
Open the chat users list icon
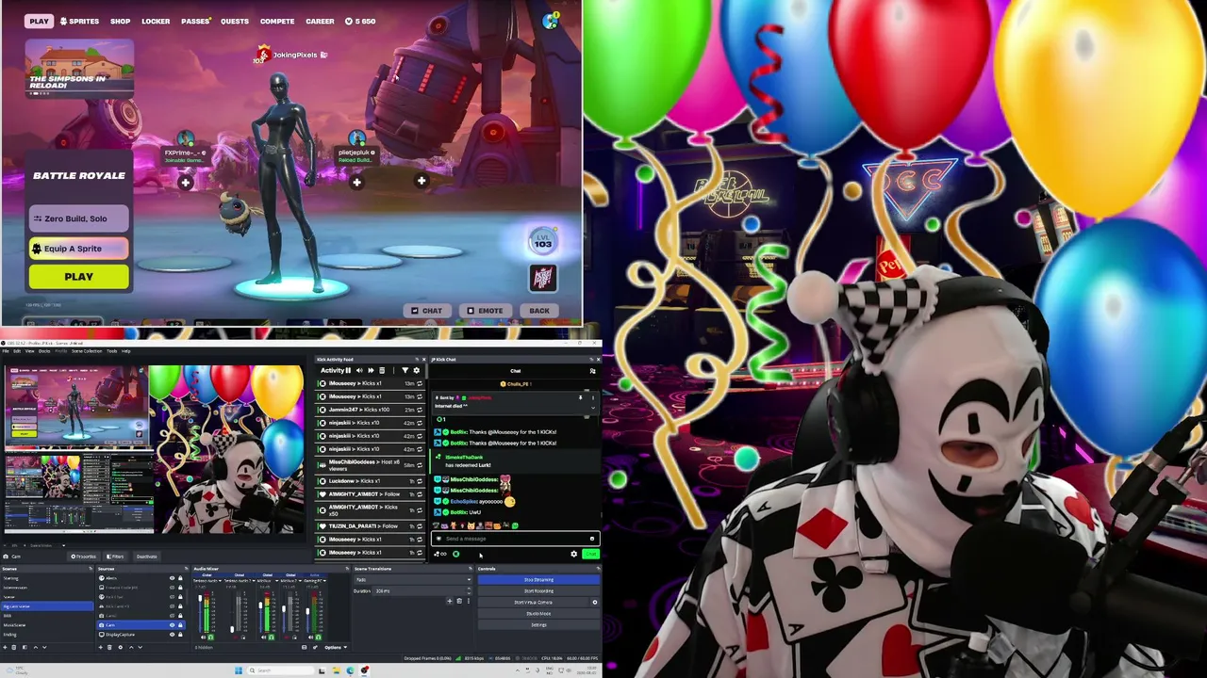coord(592,371)
